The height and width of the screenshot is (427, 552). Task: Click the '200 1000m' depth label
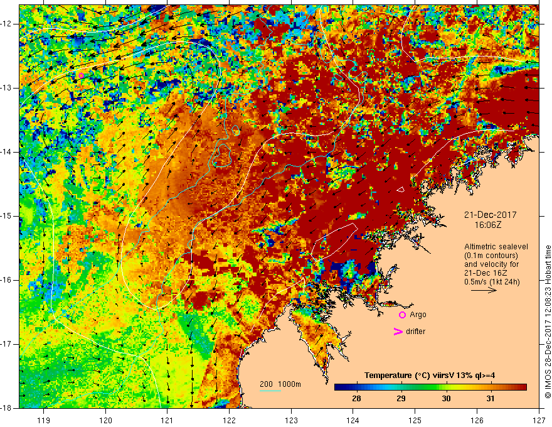point(280,384)
